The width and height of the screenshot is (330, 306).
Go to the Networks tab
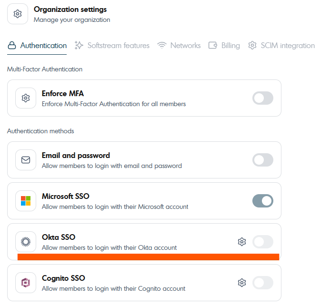(179, 46)
